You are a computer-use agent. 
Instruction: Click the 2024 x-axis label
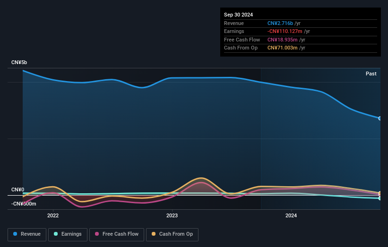(291, 216)
